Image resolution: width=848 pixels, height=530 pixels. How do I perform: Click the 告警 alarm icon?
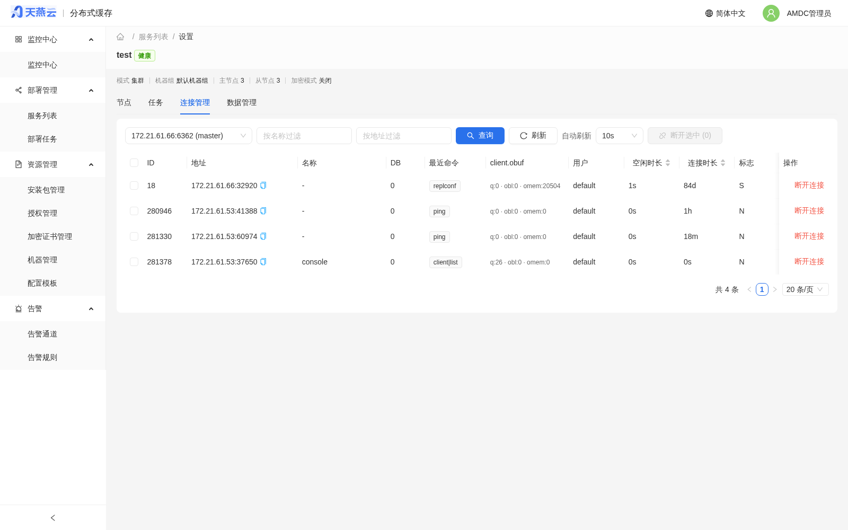point(19,308)
